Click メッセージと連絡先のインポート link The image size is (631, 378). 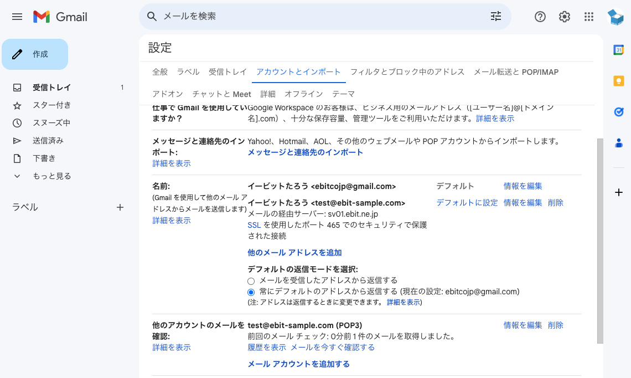point(305,152)
